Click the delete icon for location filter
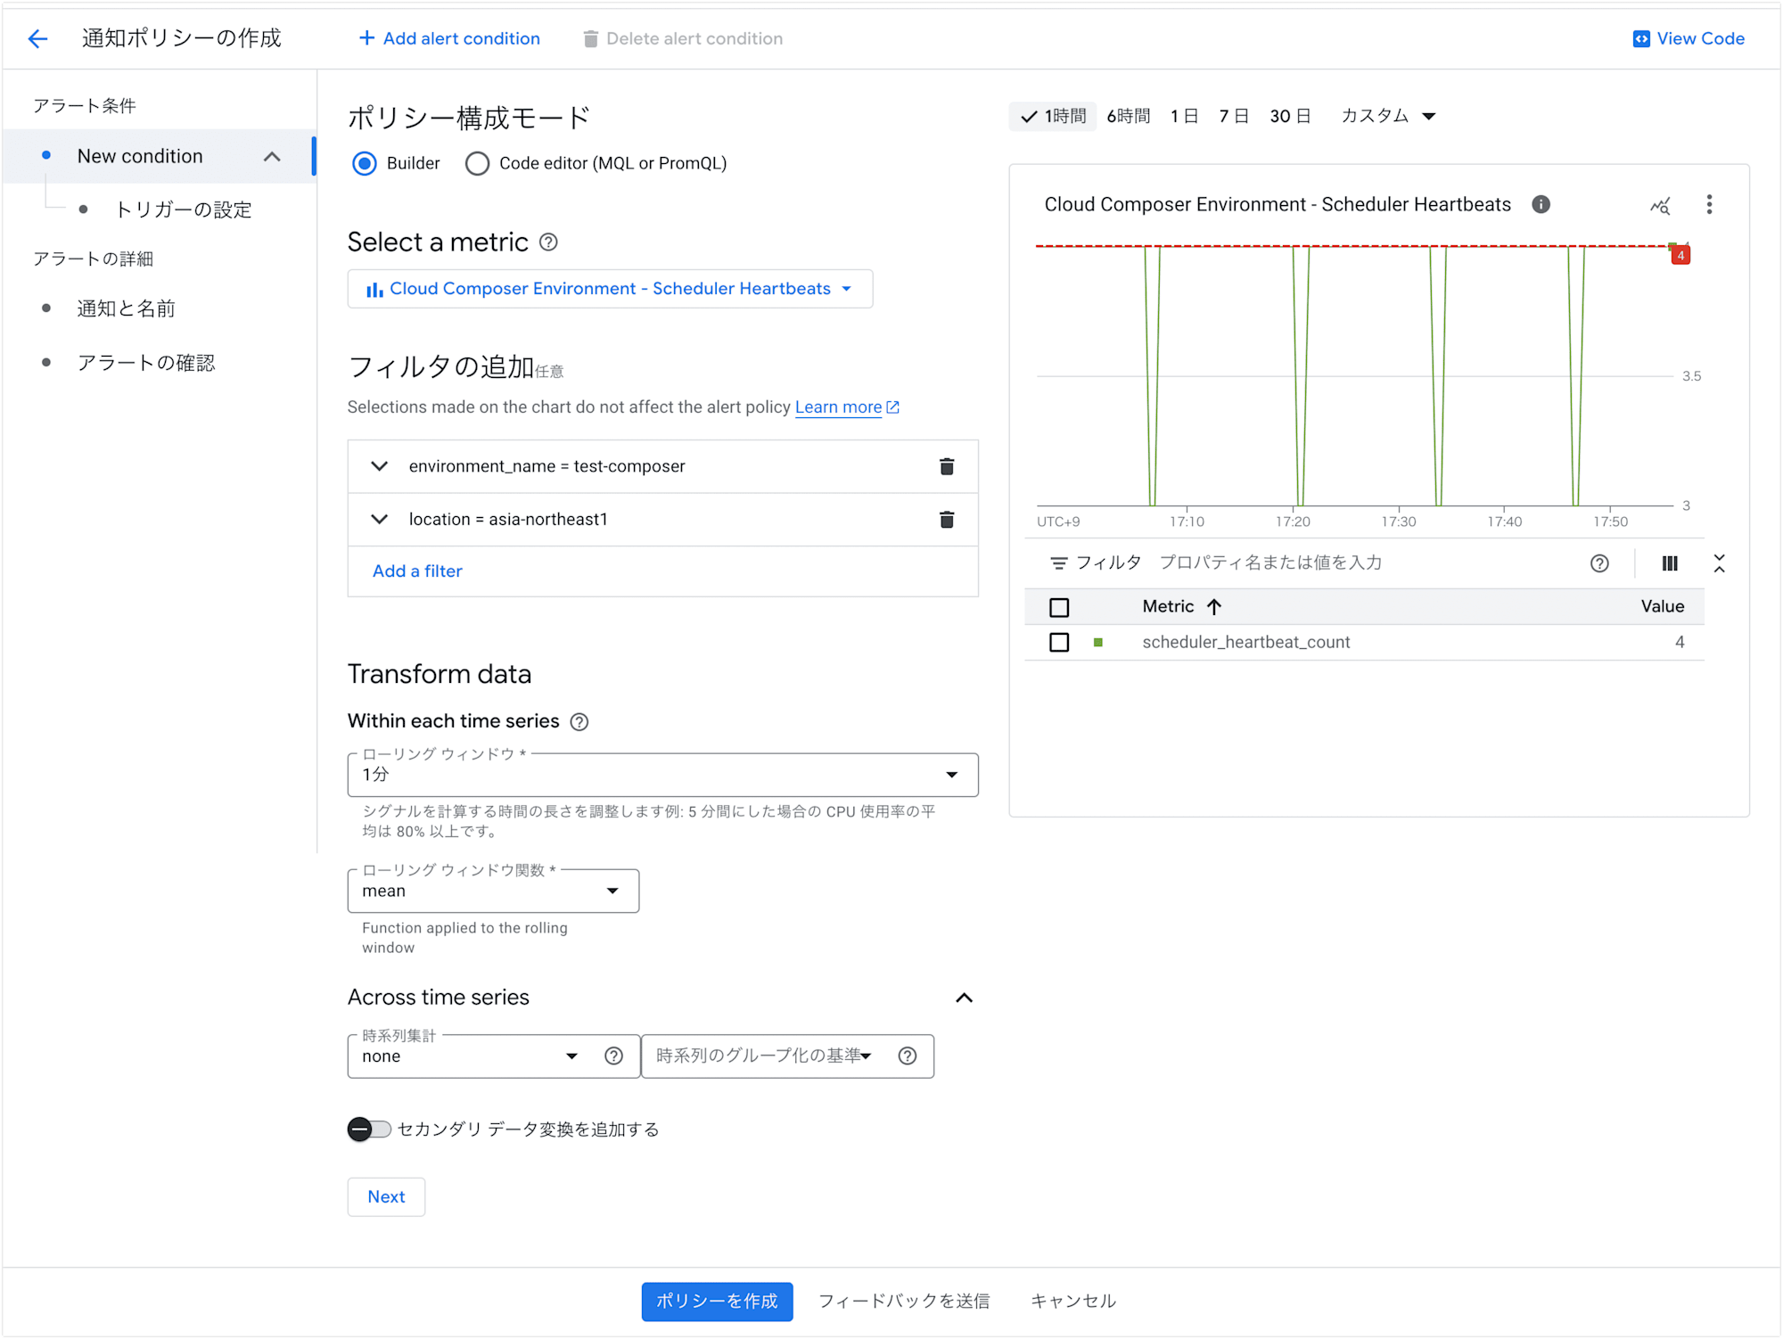The image size is (1783, 1339). point(945,519)
